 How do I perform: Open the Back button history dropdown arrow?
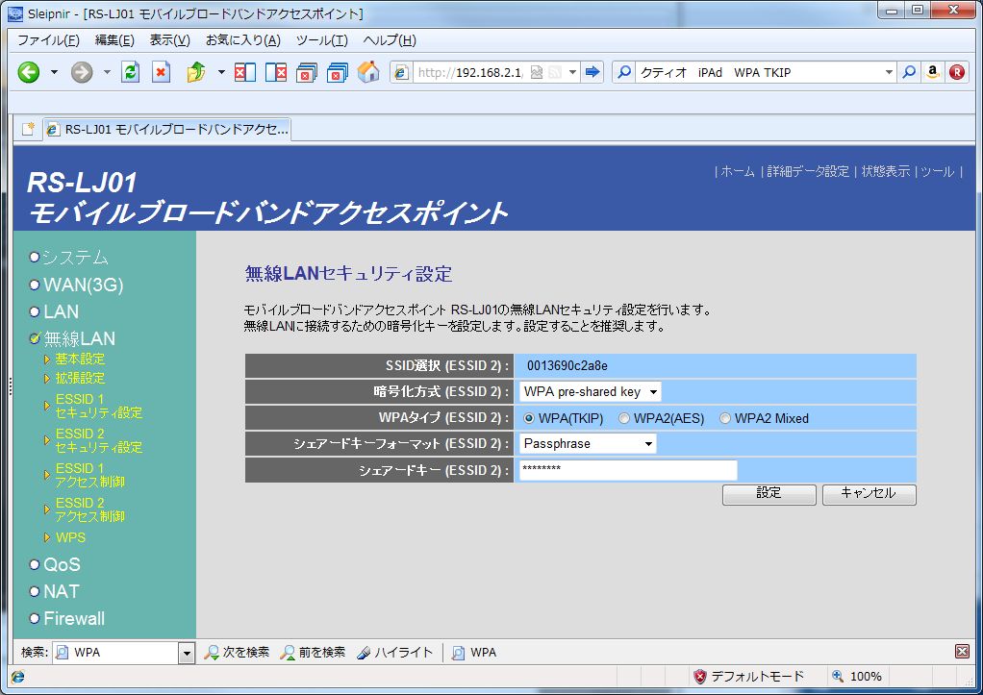point(54,73)
